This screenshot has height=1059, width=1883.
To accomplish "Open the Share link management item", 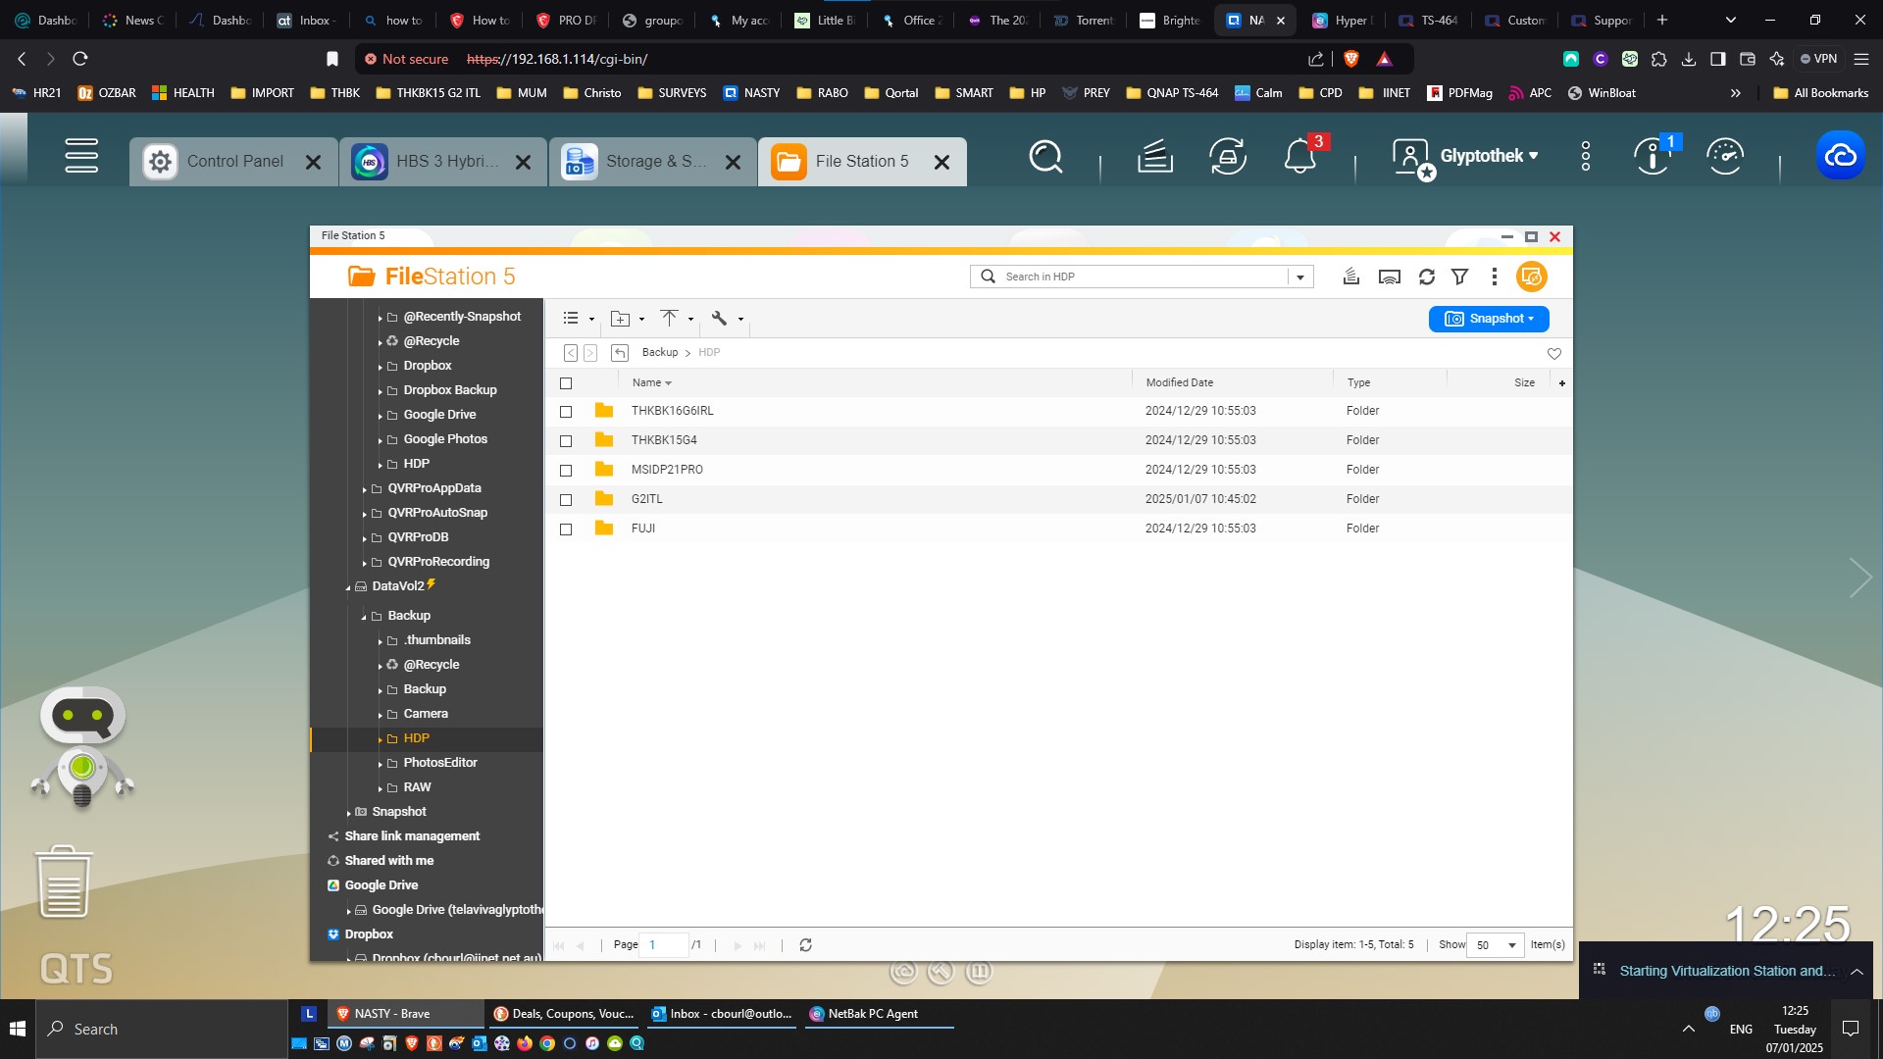I will point(412,836).
